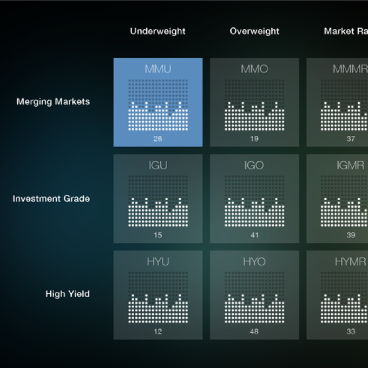Select the High Yield row label
This screenshot has height=368, width=368.
click(68, 294)
